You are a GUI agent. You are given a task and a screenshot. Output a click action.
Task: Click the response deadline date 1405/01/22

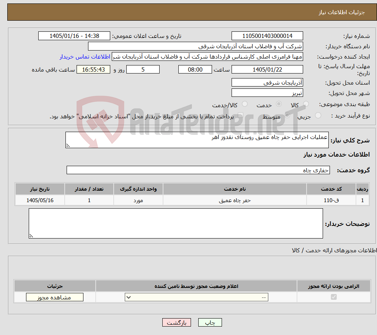click(267, 70)
